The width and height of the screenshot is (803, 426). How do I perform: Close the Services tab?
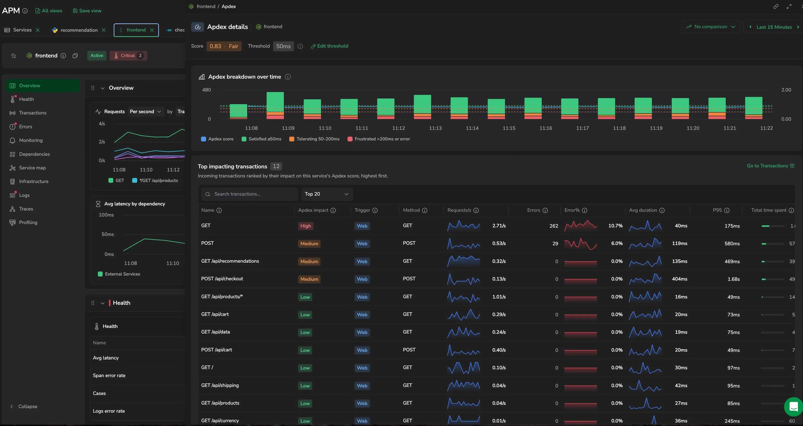38,30
